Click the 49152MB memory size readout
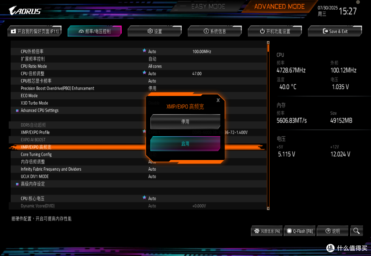The image size is (371, 256). pos(341,120)
